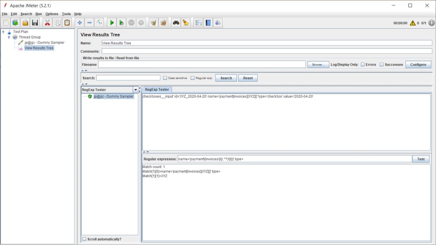436x245 pixels.
Task: Click the Search binoculars icon
Action: (176, 23)
